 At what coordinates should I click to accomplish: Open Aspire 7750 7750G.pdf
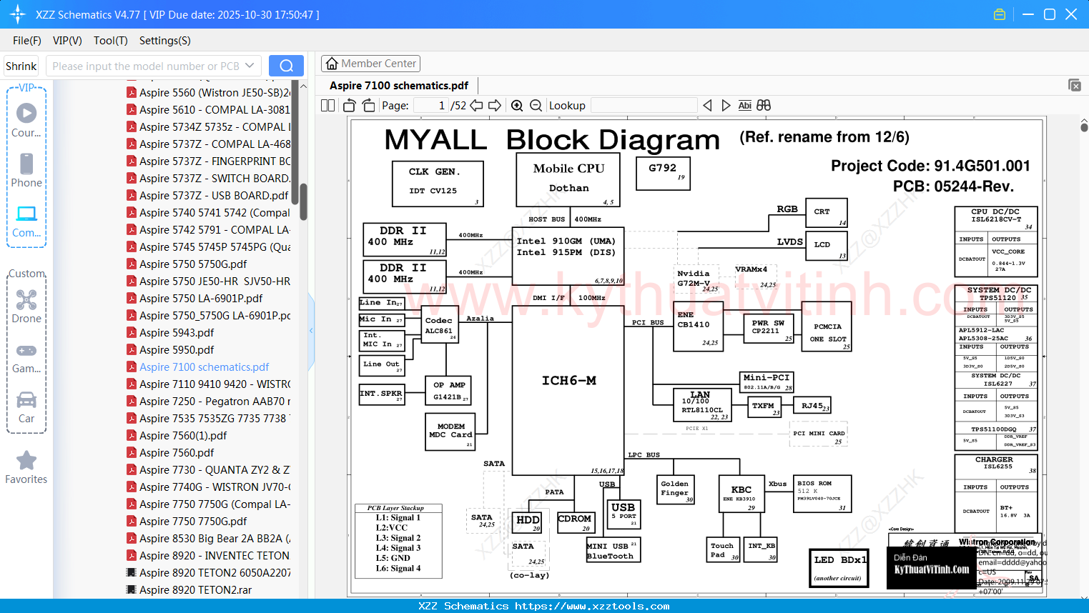[193, 521]
